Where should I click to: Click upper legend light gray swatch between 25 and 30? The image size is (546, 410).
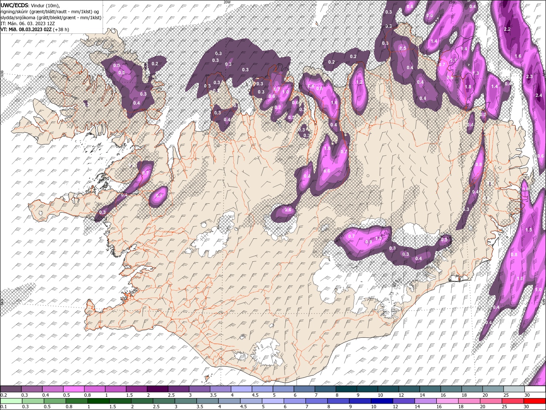click(514, 389)
